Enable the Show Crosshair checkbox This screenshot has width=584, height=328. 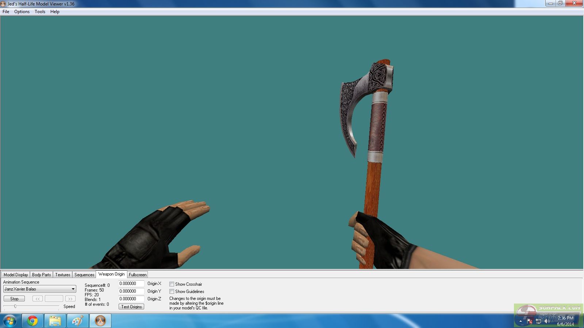(x=172, y=284)
